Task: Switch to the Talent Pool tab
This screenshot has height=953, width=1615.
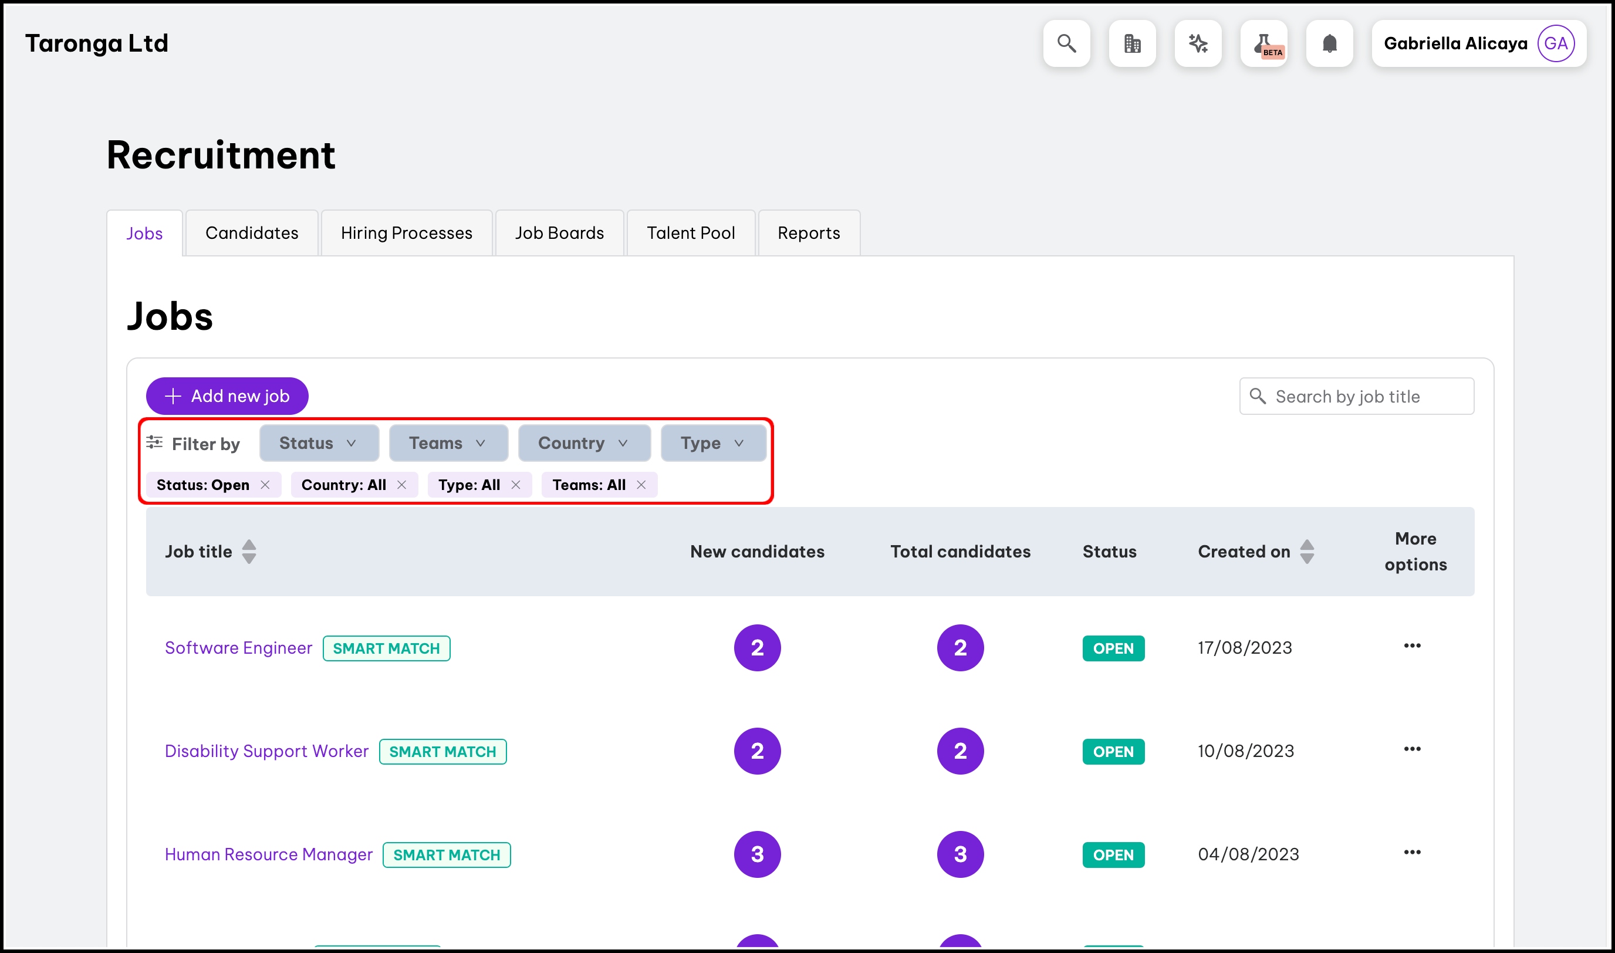Action: click(690, 233)
